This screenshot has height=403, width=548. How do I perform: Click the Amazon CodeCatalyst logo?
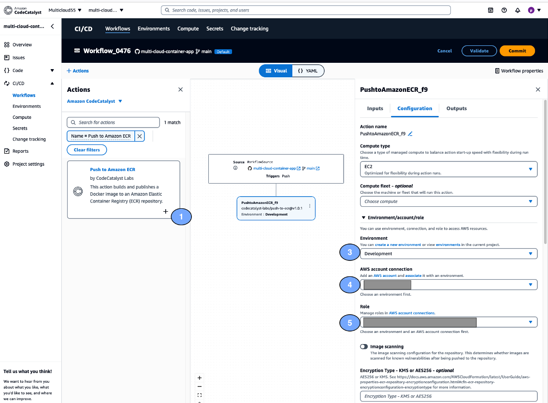[22, 10]
